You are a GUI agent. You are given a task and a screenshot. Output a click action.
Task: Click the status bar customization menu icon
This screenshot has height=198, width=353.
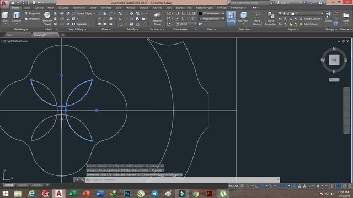pyautogui.click(x=350, y=186)
